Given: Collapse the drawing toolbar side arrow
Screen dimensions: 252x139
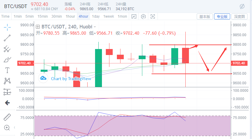Looking at the screenshot, I should tap(7, 103).
